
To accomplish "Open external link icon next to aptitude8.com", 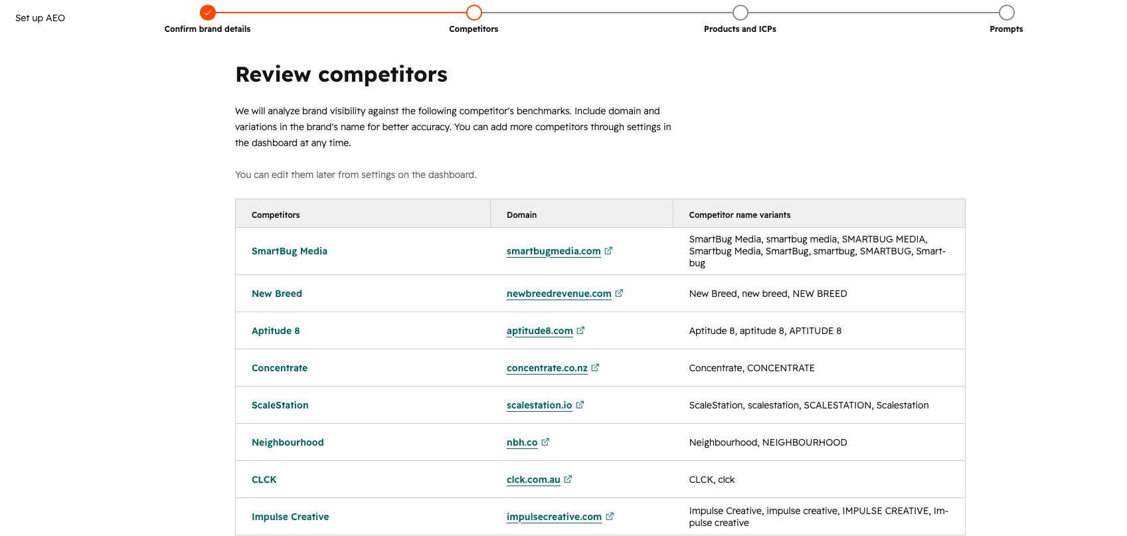I will point(580,330).
